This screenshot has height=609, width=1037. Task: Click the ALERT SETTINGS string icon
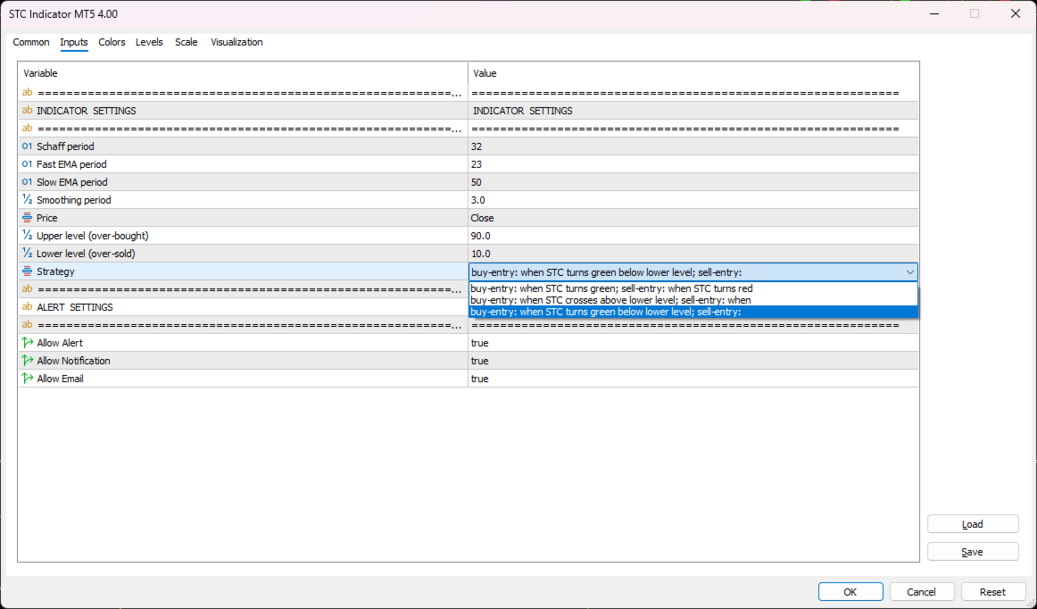click(27, 307)
